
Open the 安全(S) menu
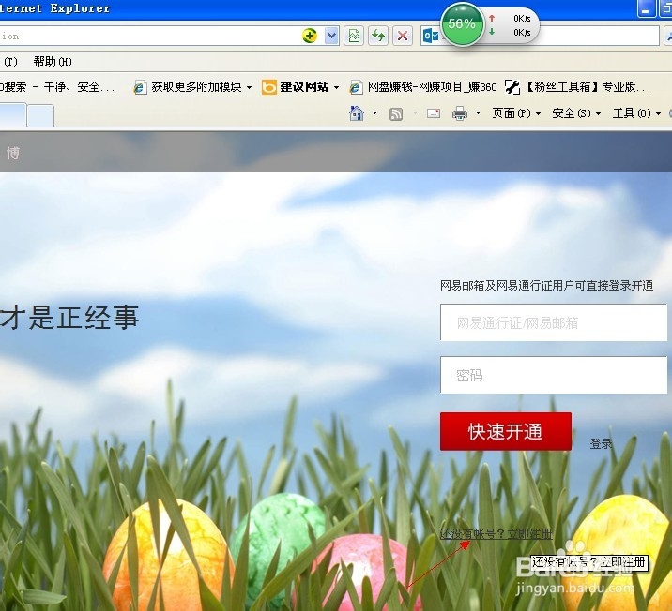(576, 113)
